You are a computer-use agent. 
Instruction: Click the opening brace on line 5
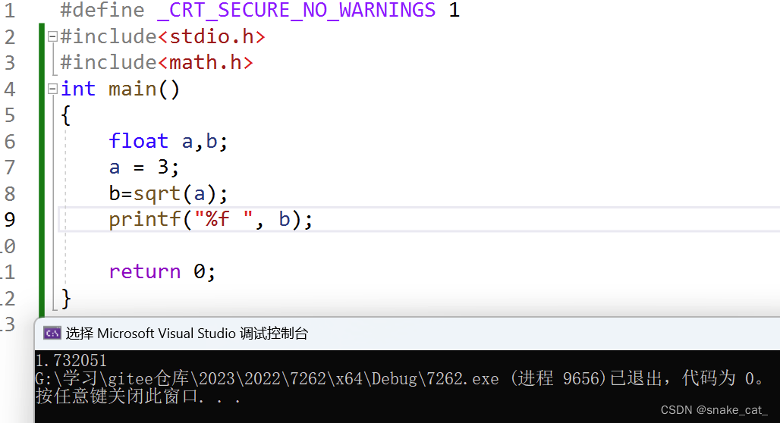(66, 115)
